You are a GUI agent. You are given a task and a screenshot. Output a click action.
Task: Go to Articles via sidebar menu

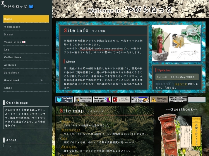(26, 65)
